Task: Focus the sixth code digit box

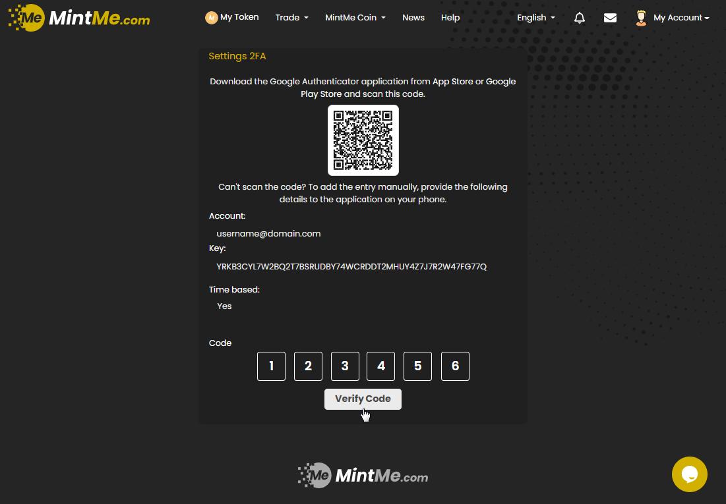Action: click(455, 366)
